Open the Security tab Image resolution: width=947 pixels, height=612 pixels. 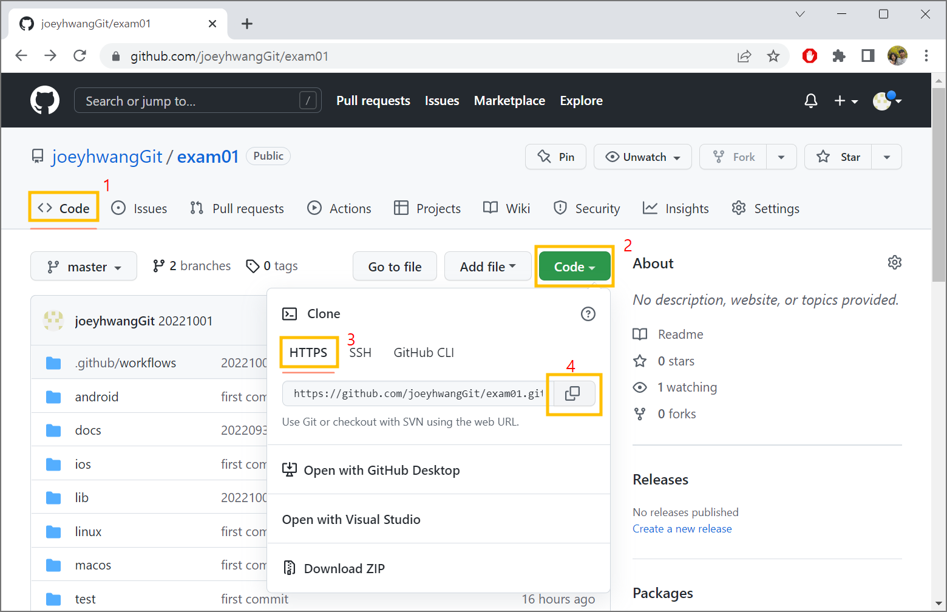coord(586,208)
